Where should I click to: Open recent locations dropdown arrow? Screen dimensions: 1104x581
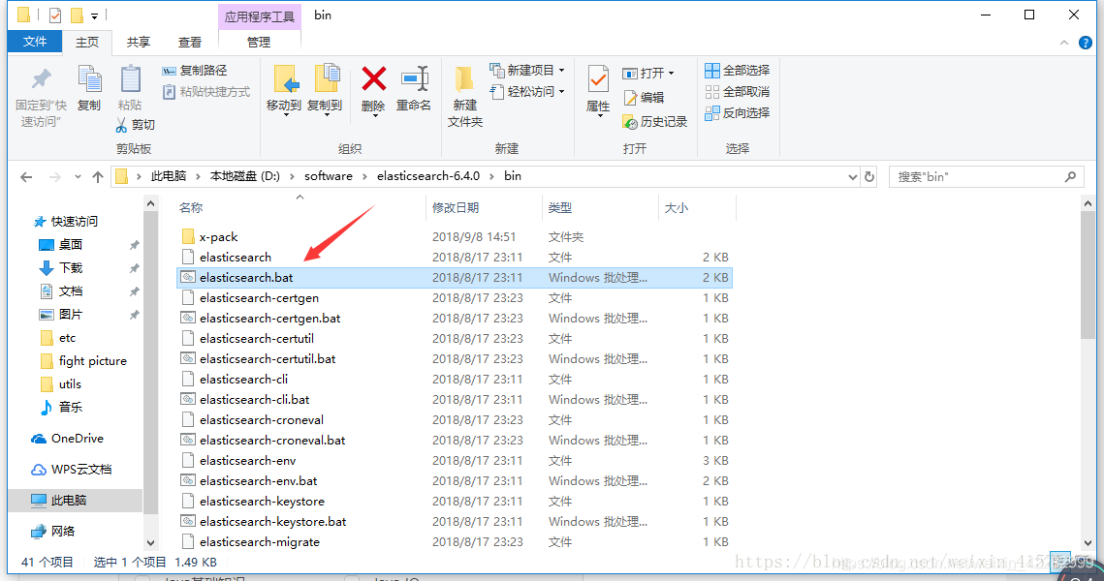[78, 177]
